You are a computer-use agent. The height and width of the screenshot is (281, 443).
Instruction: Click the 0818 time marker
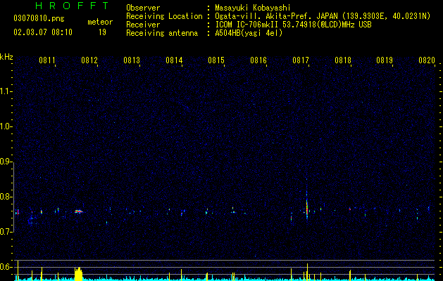(x=343, y=60)
